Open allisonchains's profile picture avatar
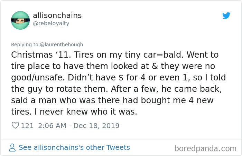 (20, 20)
